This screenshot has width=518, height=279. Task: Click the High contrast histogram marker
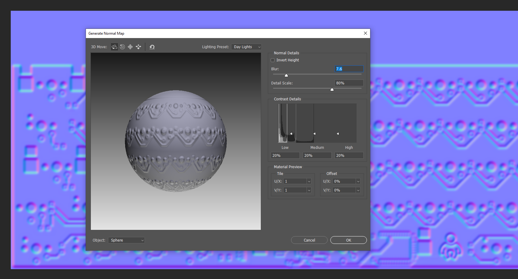pyautogui.click(x=338, y=134)
